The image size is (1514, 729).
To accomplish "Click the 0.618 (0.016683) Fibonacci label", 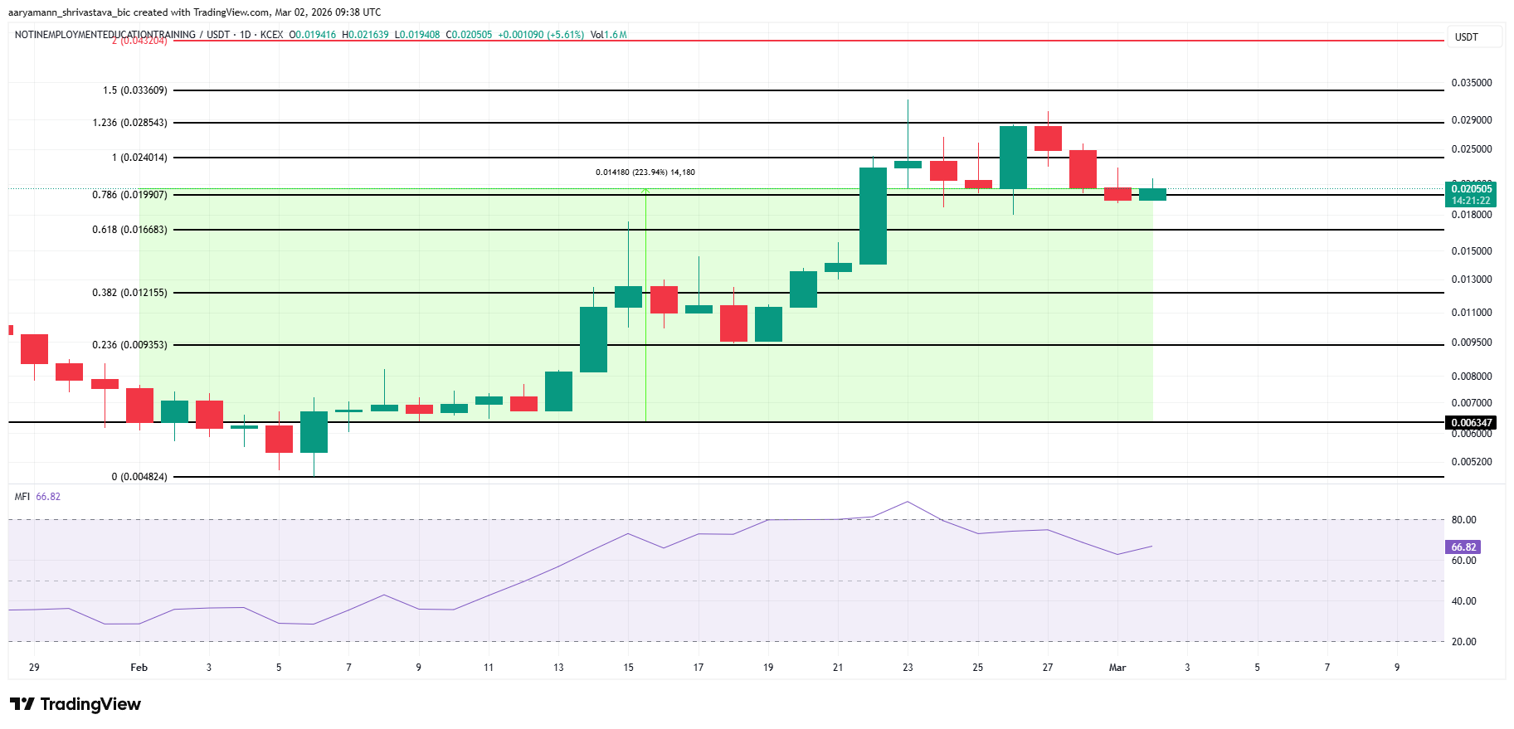I will coord(129,230).
